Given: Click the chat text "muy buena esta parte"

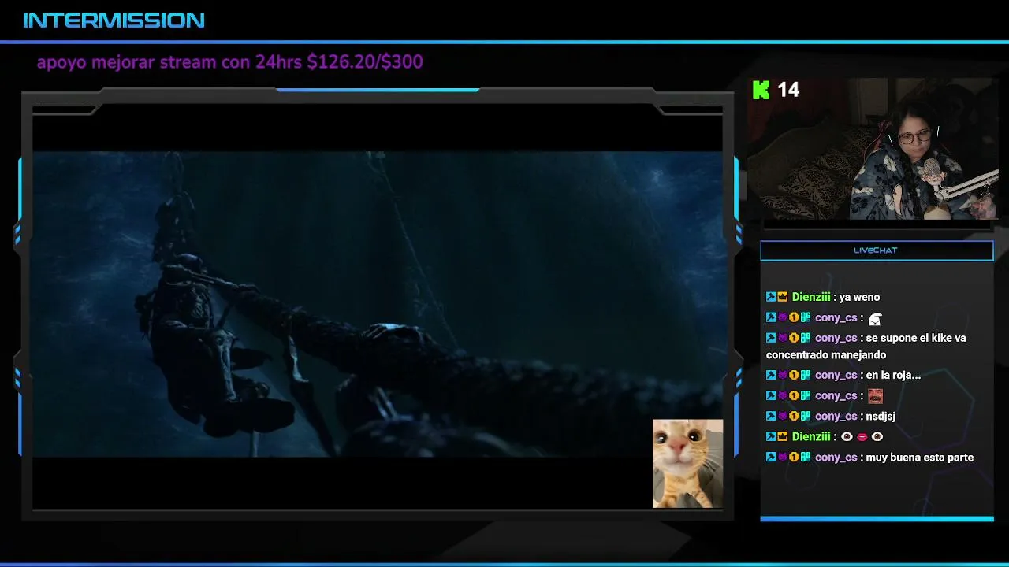Looking at the screenshot, I should [920, 458].
